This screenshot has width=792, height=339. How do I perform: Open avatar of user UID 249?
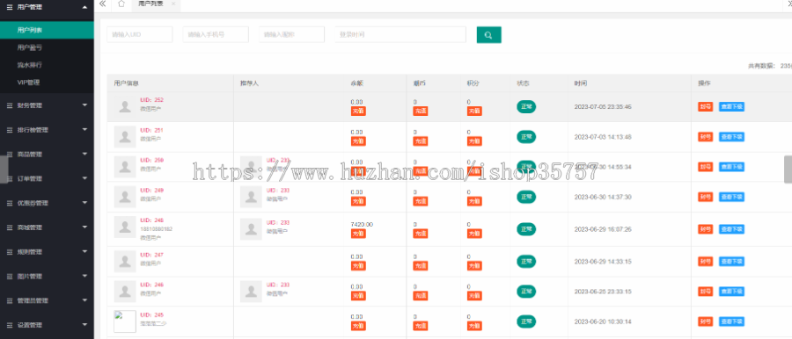[125, 197]
